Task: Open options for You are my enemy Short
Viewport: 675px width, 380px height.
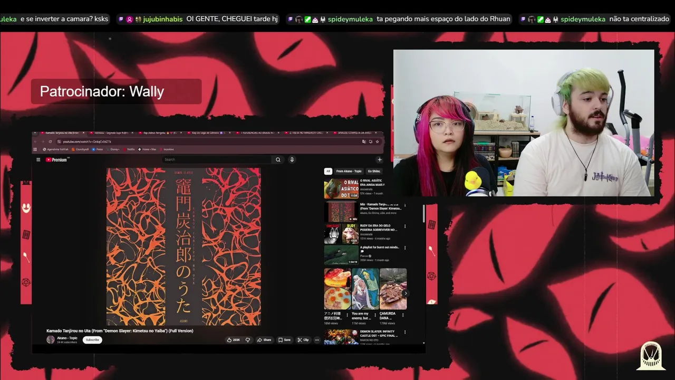Action: click(375, 315)
